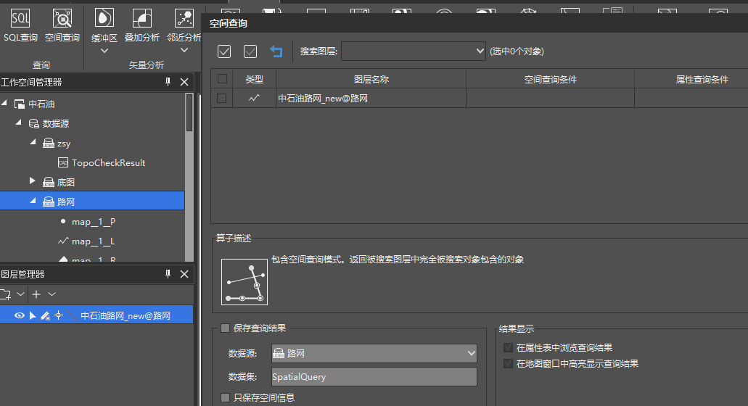Collapse the 路网 datasource node
The image size is (748, 406).
(33, 201)
